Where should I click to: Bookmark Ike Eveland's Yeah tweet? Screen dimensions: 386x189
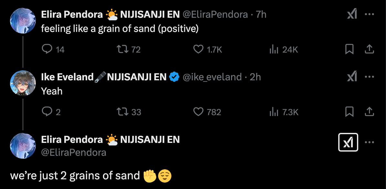point(349,112)
